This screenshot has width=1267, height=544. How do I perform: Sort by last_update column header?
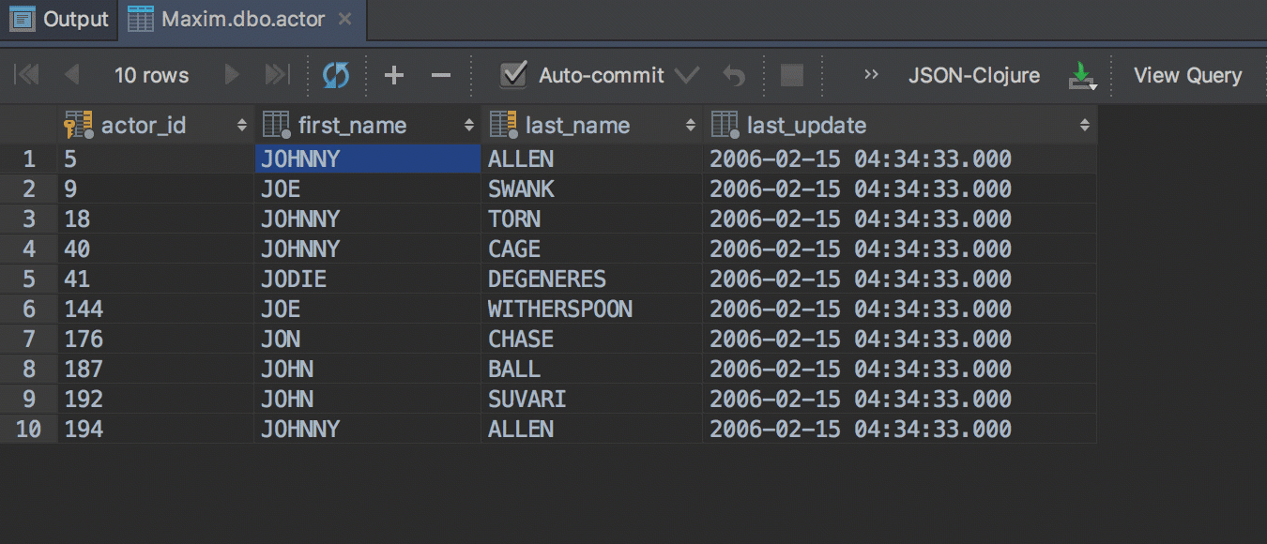point(900,125)
